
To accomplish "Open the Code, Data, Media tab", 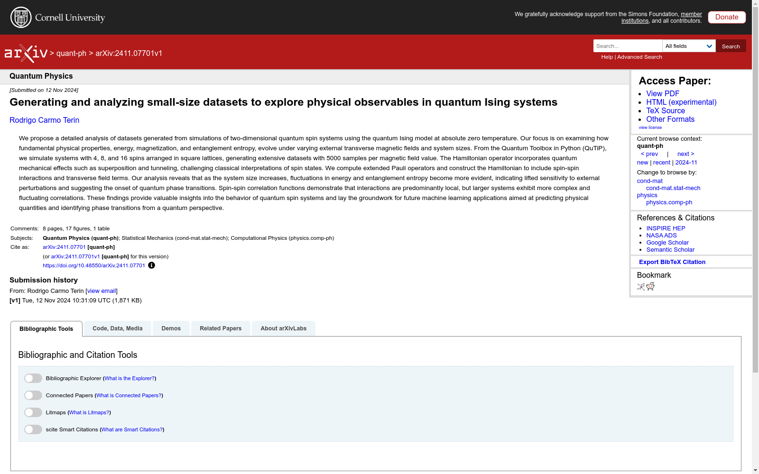I will [x=118, y=328].
